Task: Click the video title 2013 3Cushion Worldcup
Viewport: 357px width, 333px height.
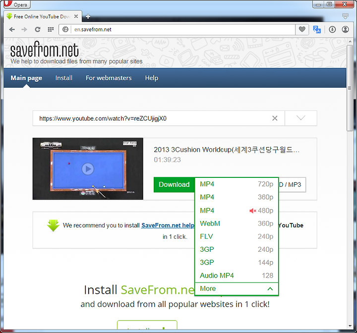Action: tap(227, 150)
